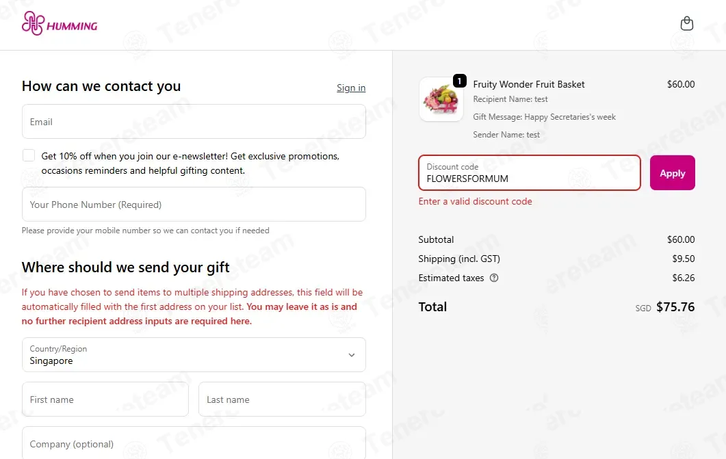Click the Enter a valid discount code message

coord(475,201)
